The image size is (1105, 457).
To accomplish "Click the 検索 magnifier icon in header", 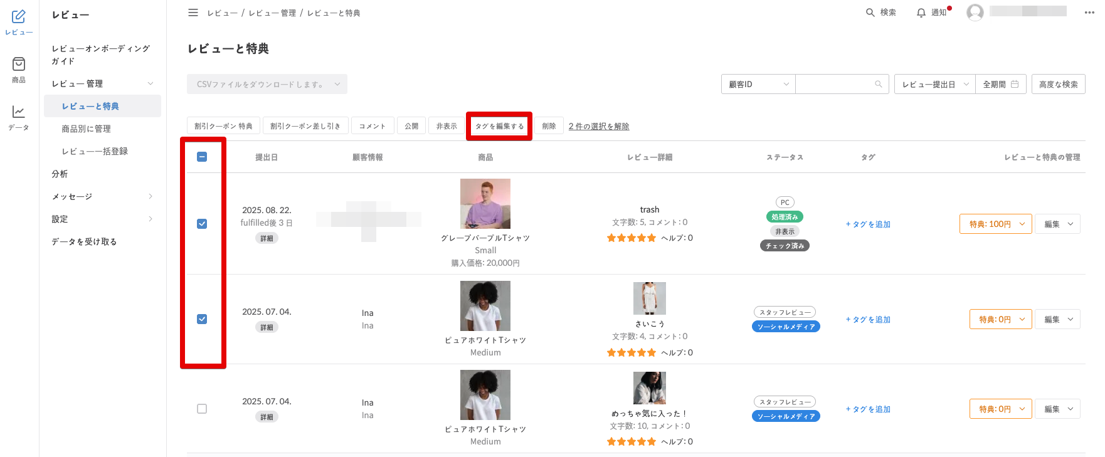I will tap(870, 13).
